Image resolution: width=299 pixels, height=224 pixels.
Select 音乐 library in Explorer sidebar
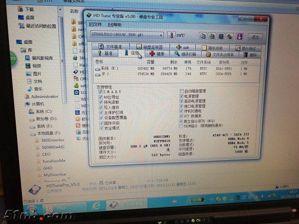point(35,89)
